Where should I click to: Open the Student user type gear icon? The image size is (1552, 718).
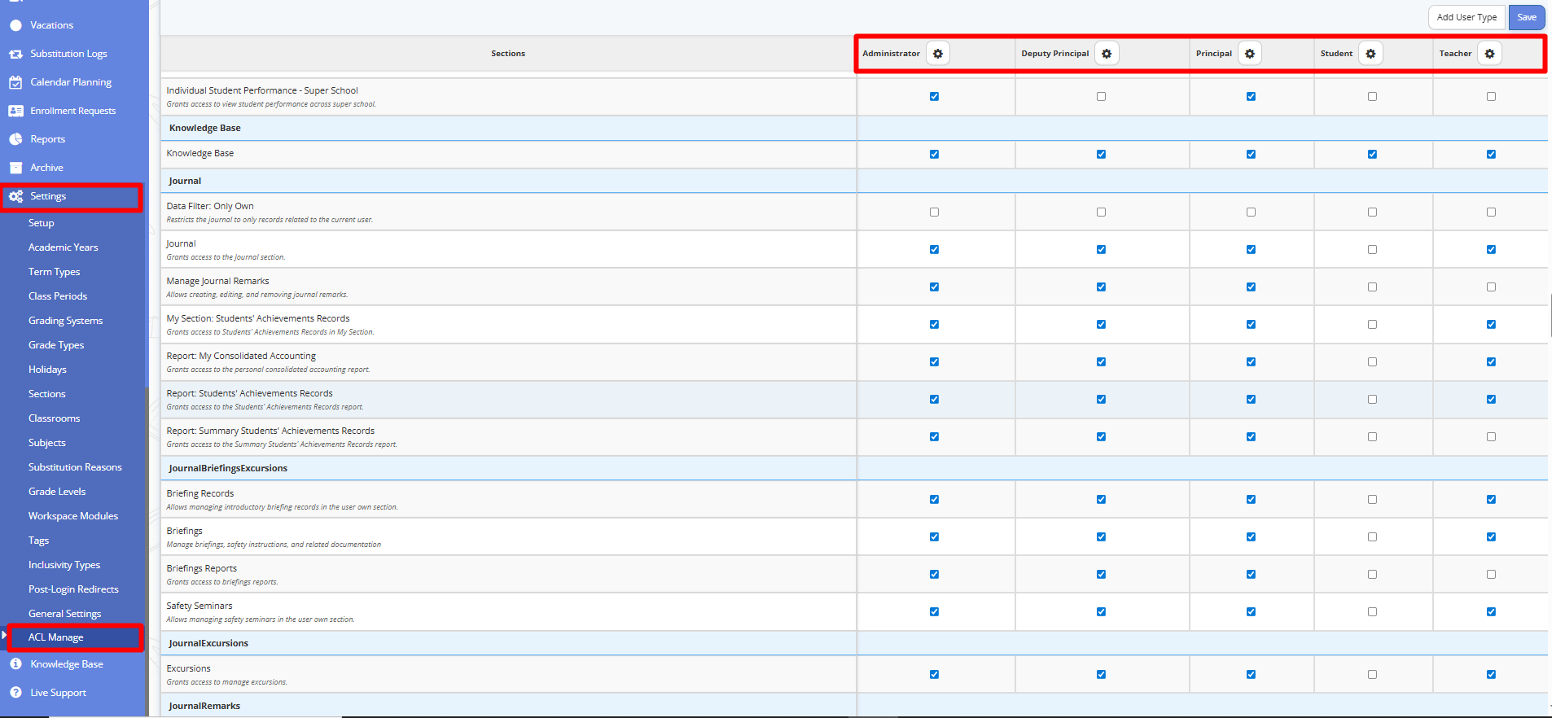(1371, 54)
